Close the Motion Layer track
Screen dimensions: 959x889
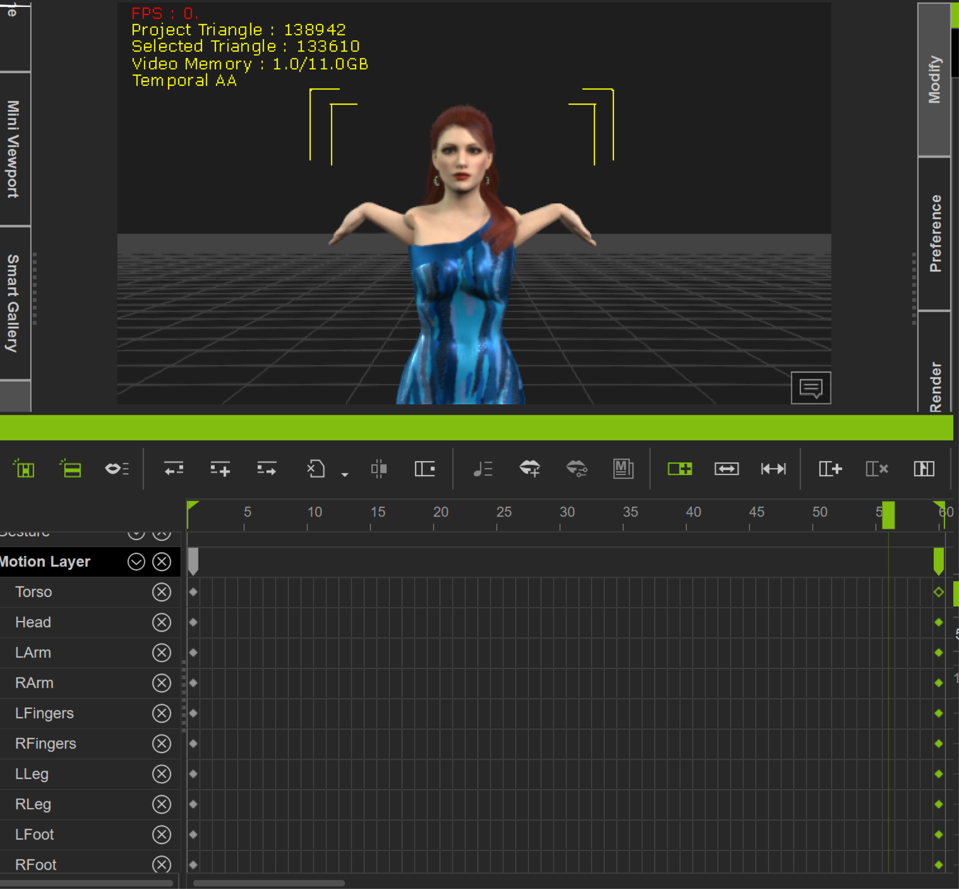click(x=162, y=561)
